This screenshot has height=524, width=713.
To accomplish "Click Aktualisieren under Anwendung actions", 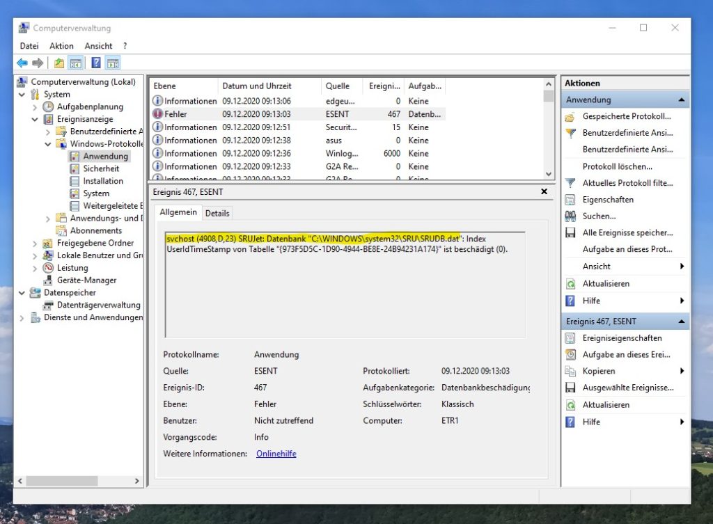I will [606, 284].
